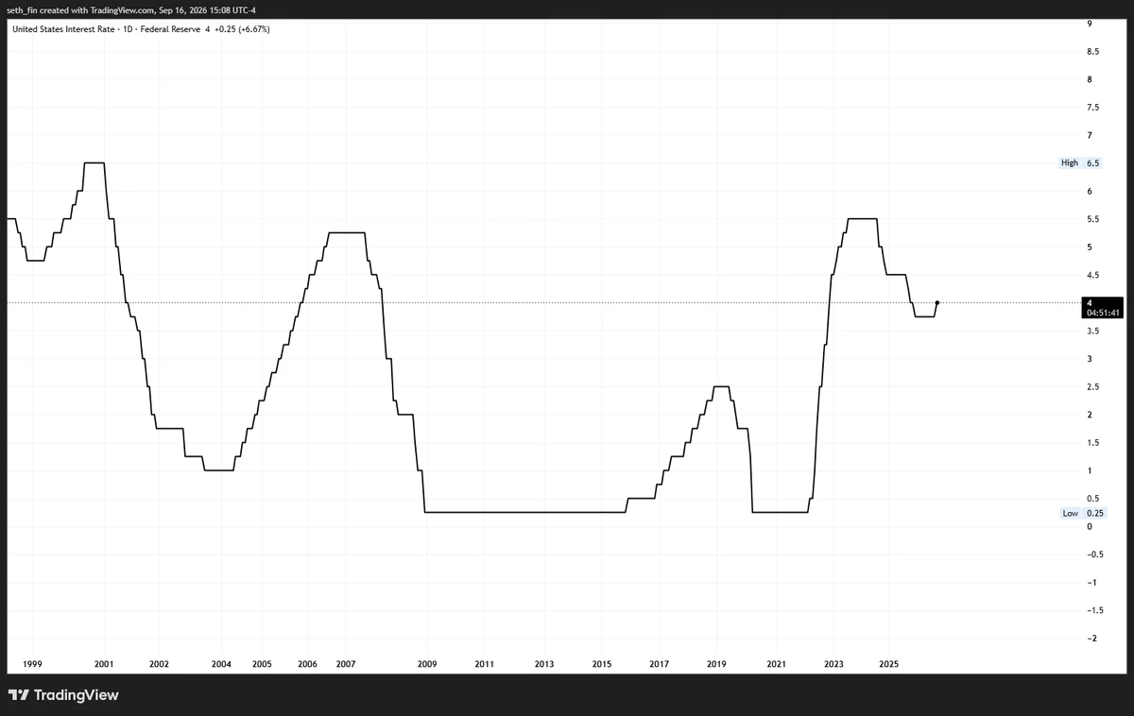Click the 2023 label on the time axis

(x=833, y=665)
